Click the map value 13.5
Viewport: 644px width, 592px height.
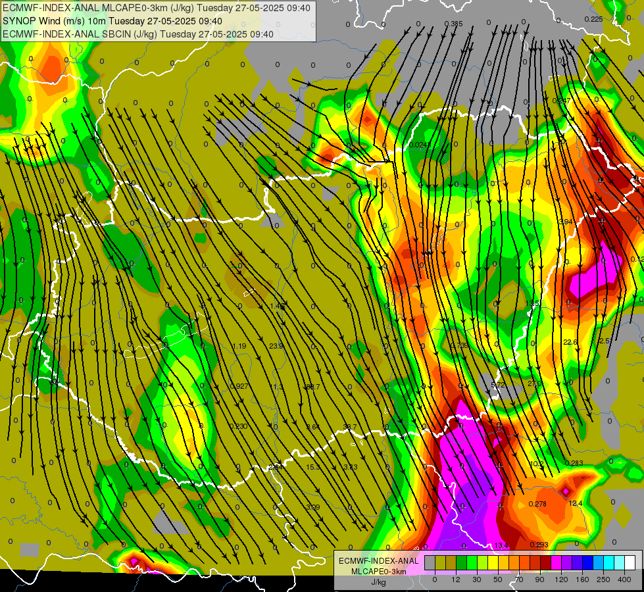pos(532,303)
